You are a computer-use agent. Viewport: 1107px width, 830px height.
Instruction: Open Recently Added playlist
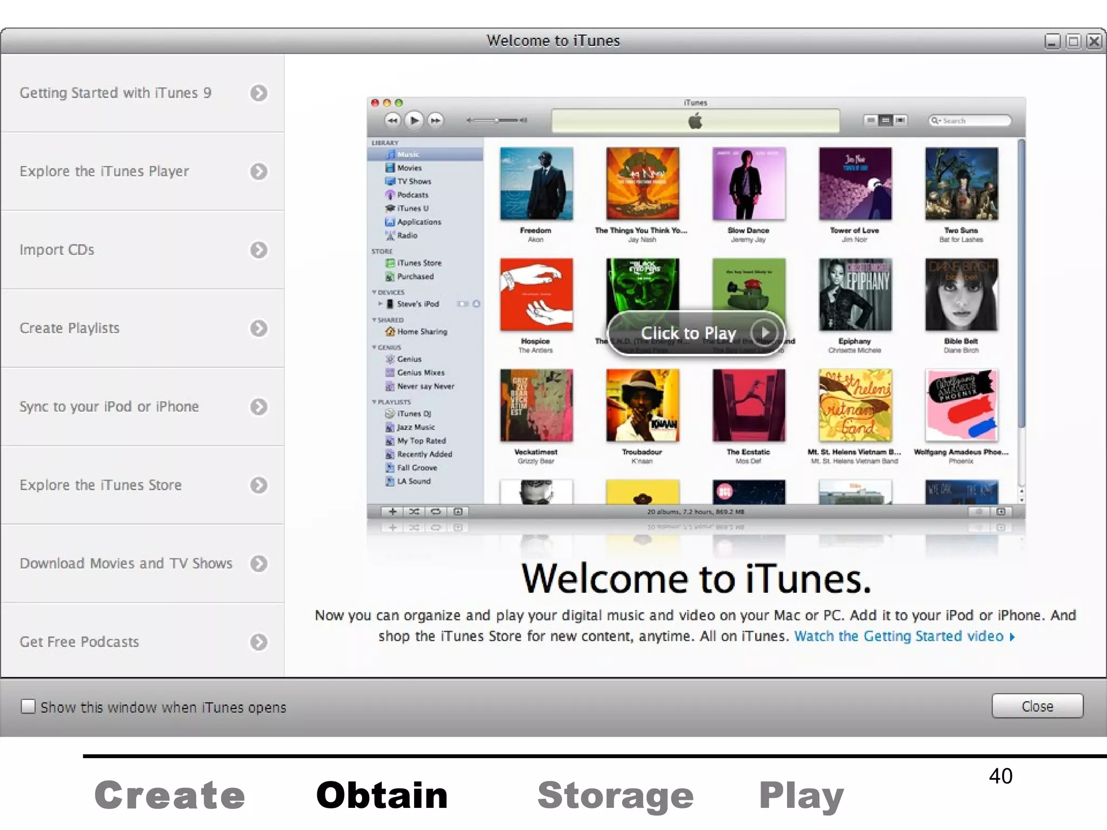coord(425,454)
